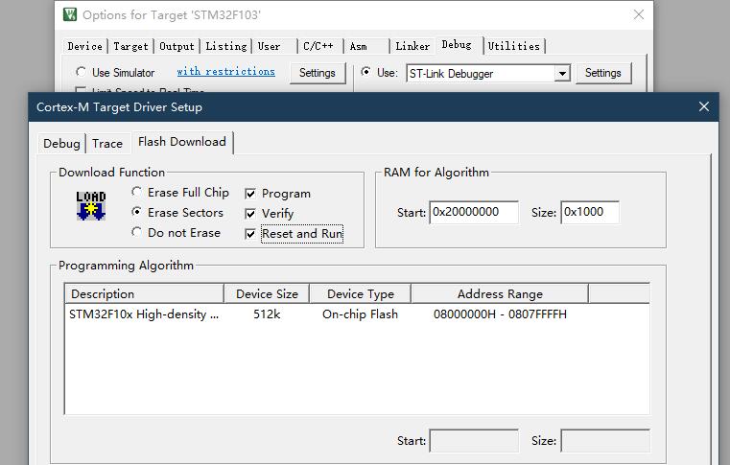The width and height of the screenshot is (730, 465).
Task: Click Settings button next to ST-Link Debugger
Action: (x=603, y=73)
